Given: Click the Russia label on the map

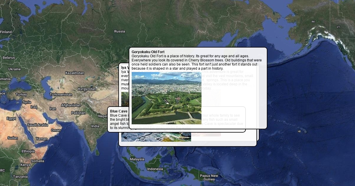Looking at the screenshot, I should [x=120, y=31].
